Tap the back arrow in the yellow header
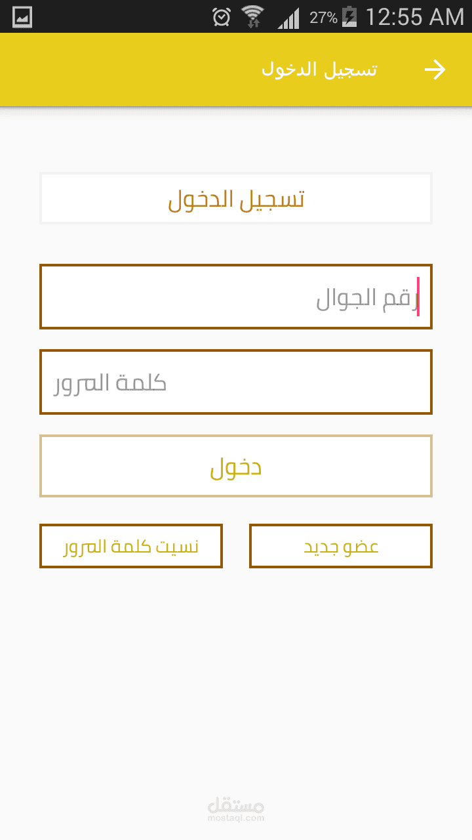 [x=435, y=70]
